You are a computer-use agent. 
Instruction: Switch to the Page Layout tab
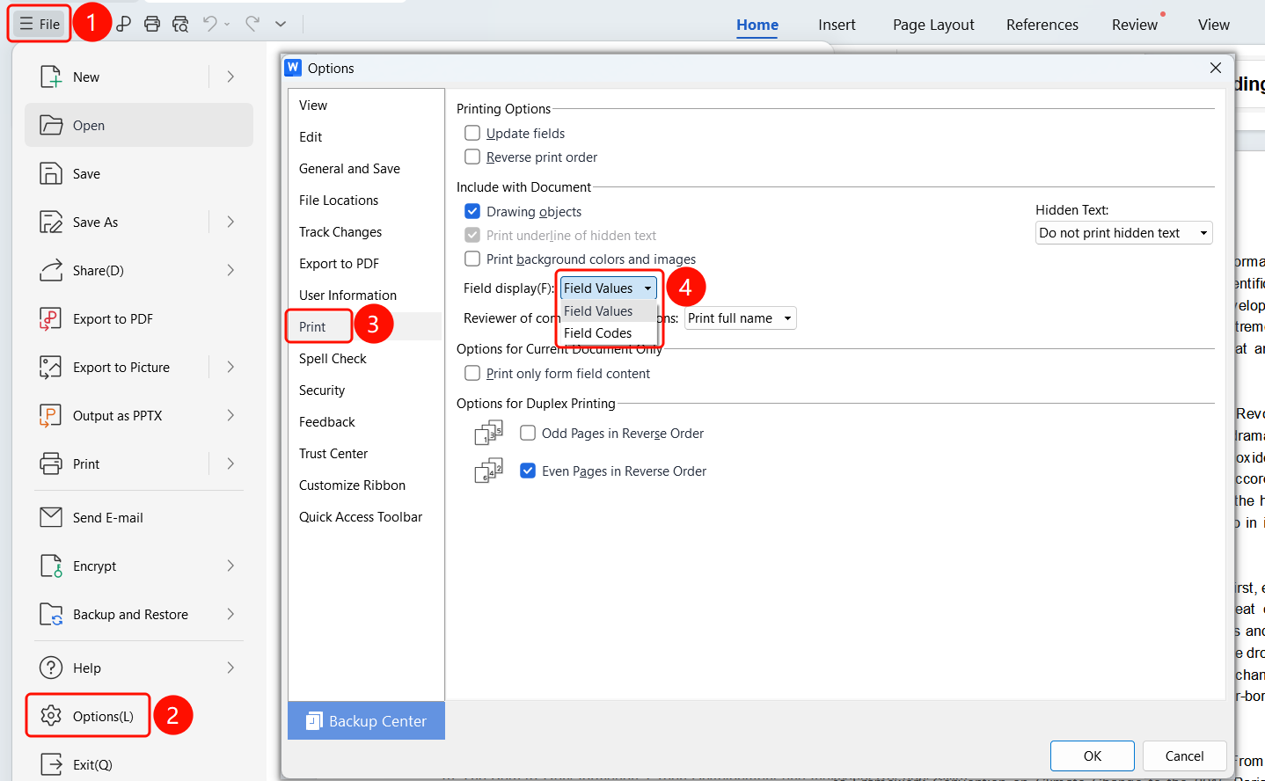click(x=933, y=25)
